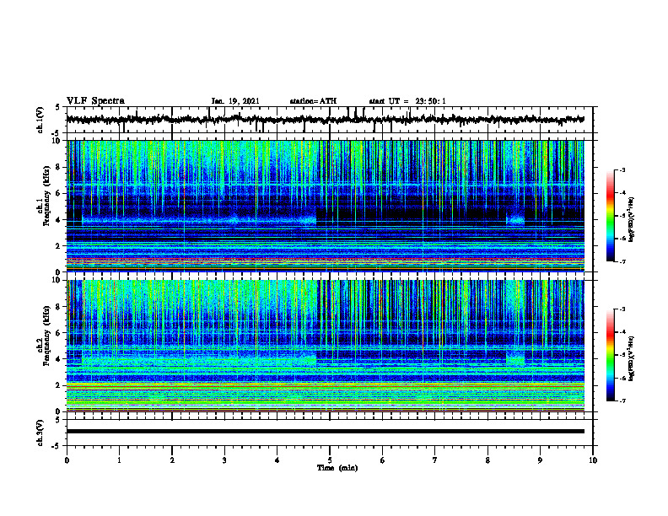Click the "ch.3(V)" axis label
This screenshot has height=516, width=668.
coord(40,433)
